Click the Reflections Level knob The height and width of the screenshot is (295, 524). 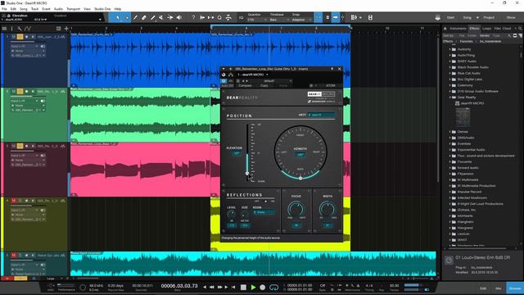(x=231, y=214)
